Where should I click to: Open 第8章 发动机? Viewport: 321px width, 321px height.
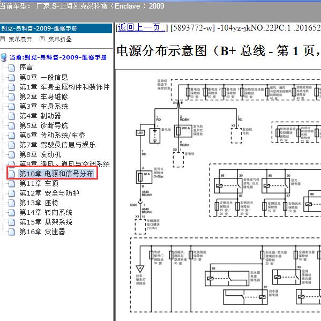pyautogui.click(x=40, y=154)
